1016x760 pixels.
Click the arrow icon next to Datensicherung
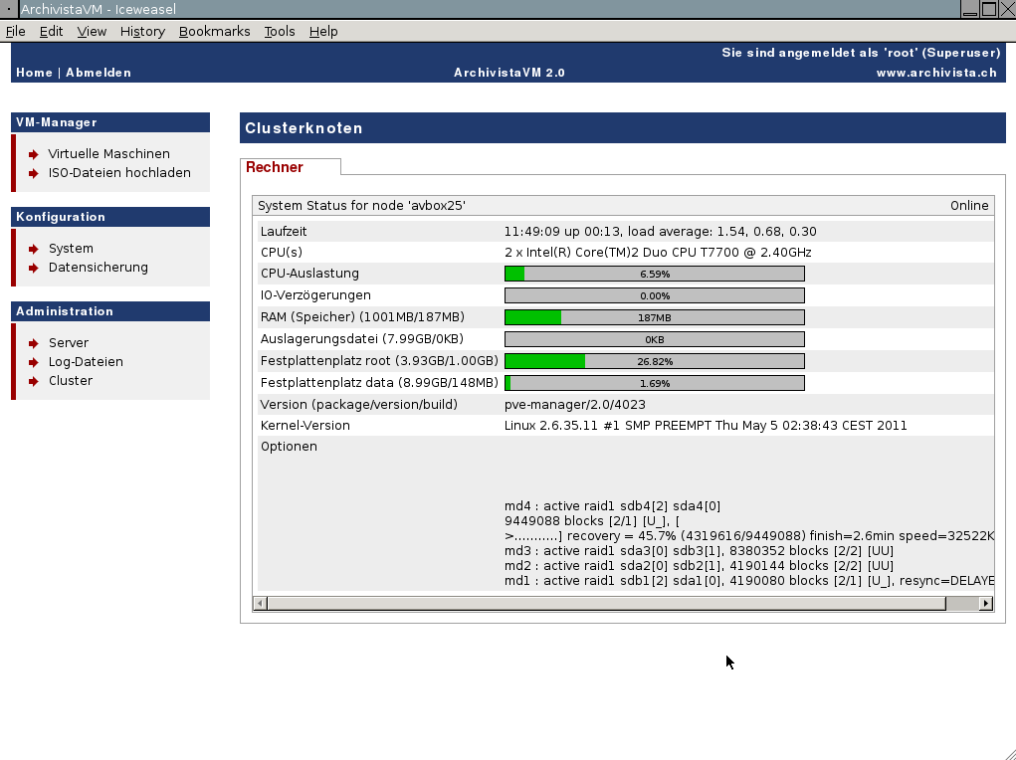(34, 268)
